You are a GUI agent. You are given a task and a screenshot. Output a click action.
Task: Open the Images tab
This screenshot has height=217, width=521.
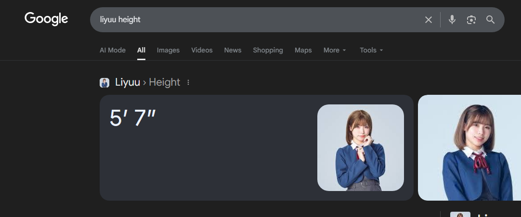(168, 50)
